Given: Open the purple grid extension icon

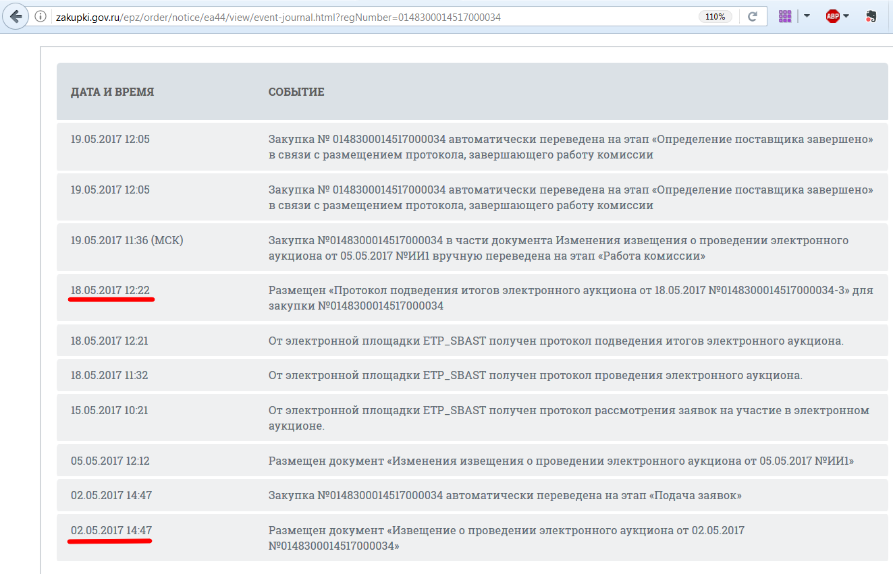Looking at the screenshot, I should (785, 17).
